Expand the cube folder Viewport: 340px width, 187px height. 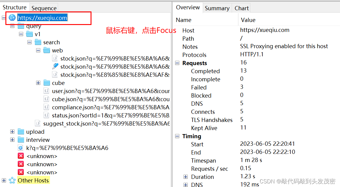coord(38,83)
